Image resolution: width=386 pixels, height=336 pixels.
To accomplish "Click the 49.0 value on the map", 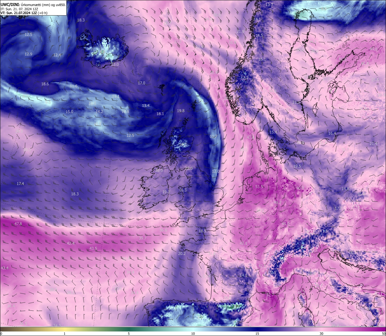I will click(286, 224).
